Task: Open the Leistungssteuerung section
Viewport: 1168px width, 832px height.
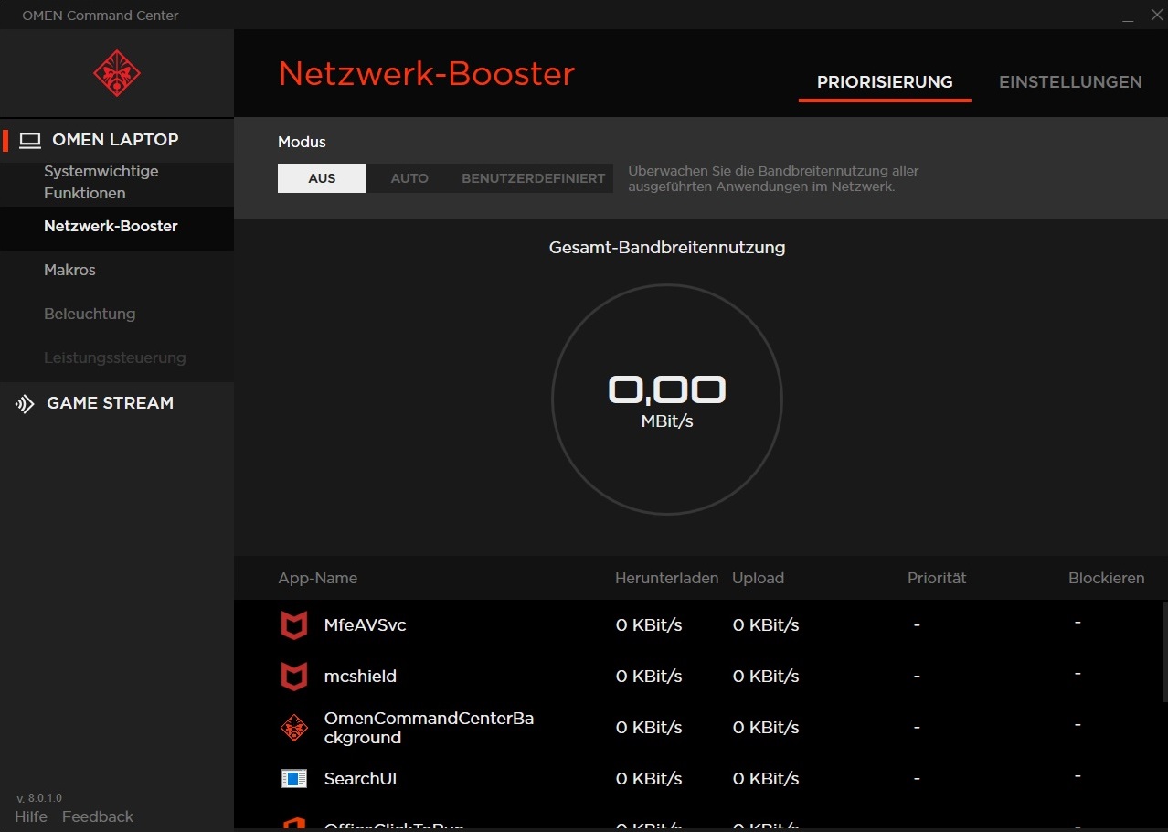Action: point(115,357)
